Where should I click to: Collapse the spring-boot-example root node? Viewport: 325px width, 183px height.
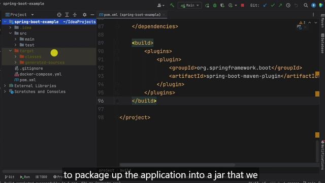6,21
